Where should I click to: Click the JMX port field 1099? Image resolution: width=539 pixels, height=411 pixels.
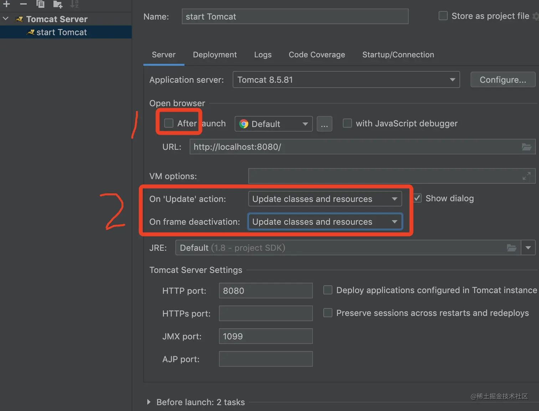pyautogui.click(x=266, y=336)
